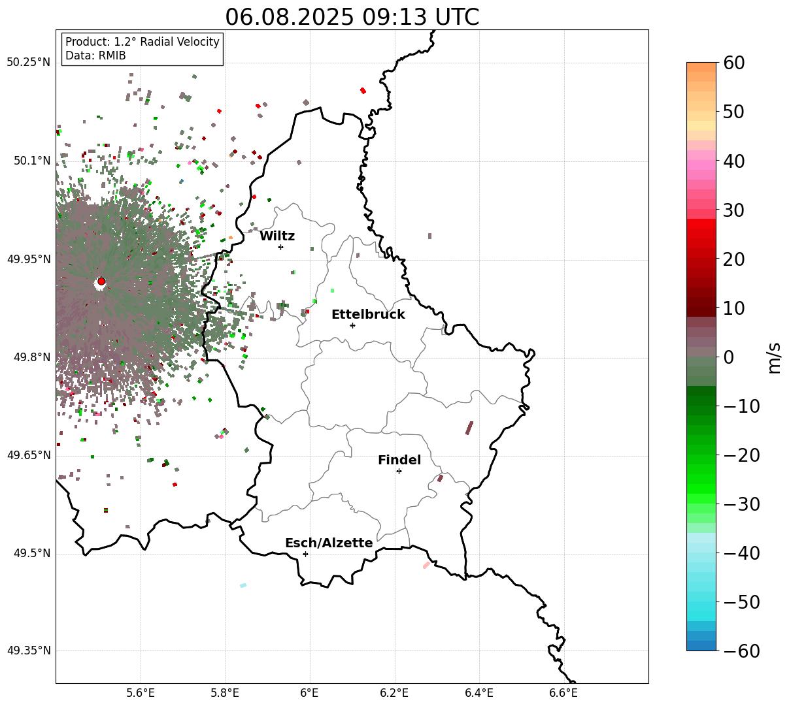Screen dimensions: 789x706
Task: Click the 06.08.2025 09:13 UTC title
Action: point(352,17)
